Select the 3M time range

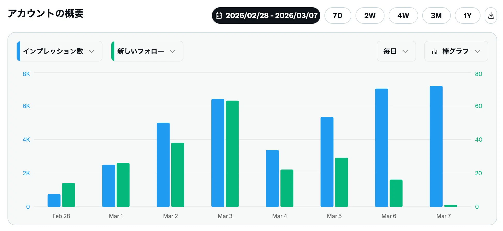[436, 16]
